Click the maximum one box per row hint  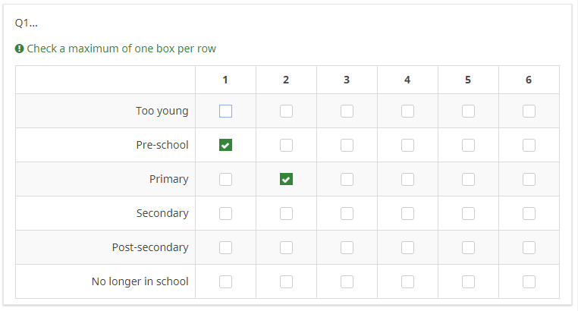point(121,49)
